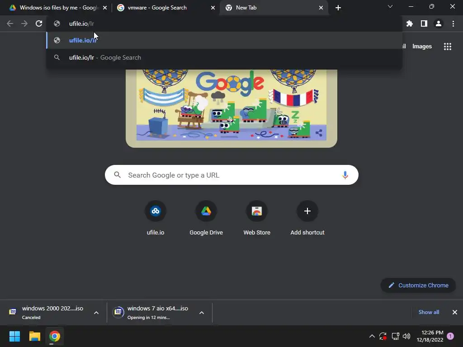Open the Web Store shortcut
This screenshot has height=347, width=463.
(x=257, y=218)
